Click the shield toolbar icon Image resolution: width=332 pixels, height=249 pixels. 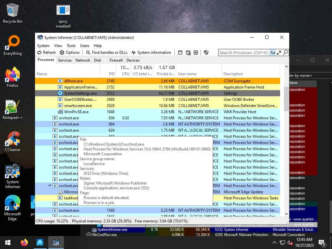[206, 52]
